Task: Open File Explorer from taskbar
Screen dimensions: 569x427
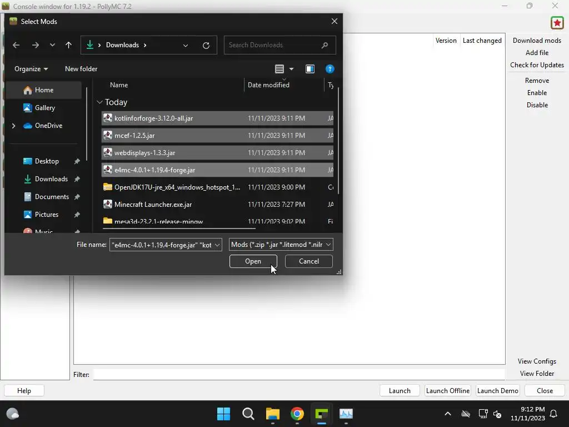Action: pos(272,414)
